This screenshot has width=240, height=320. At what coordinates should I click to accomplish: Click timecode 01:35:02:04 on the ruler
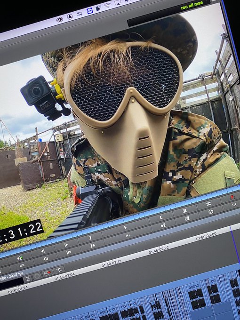[64, 277]
